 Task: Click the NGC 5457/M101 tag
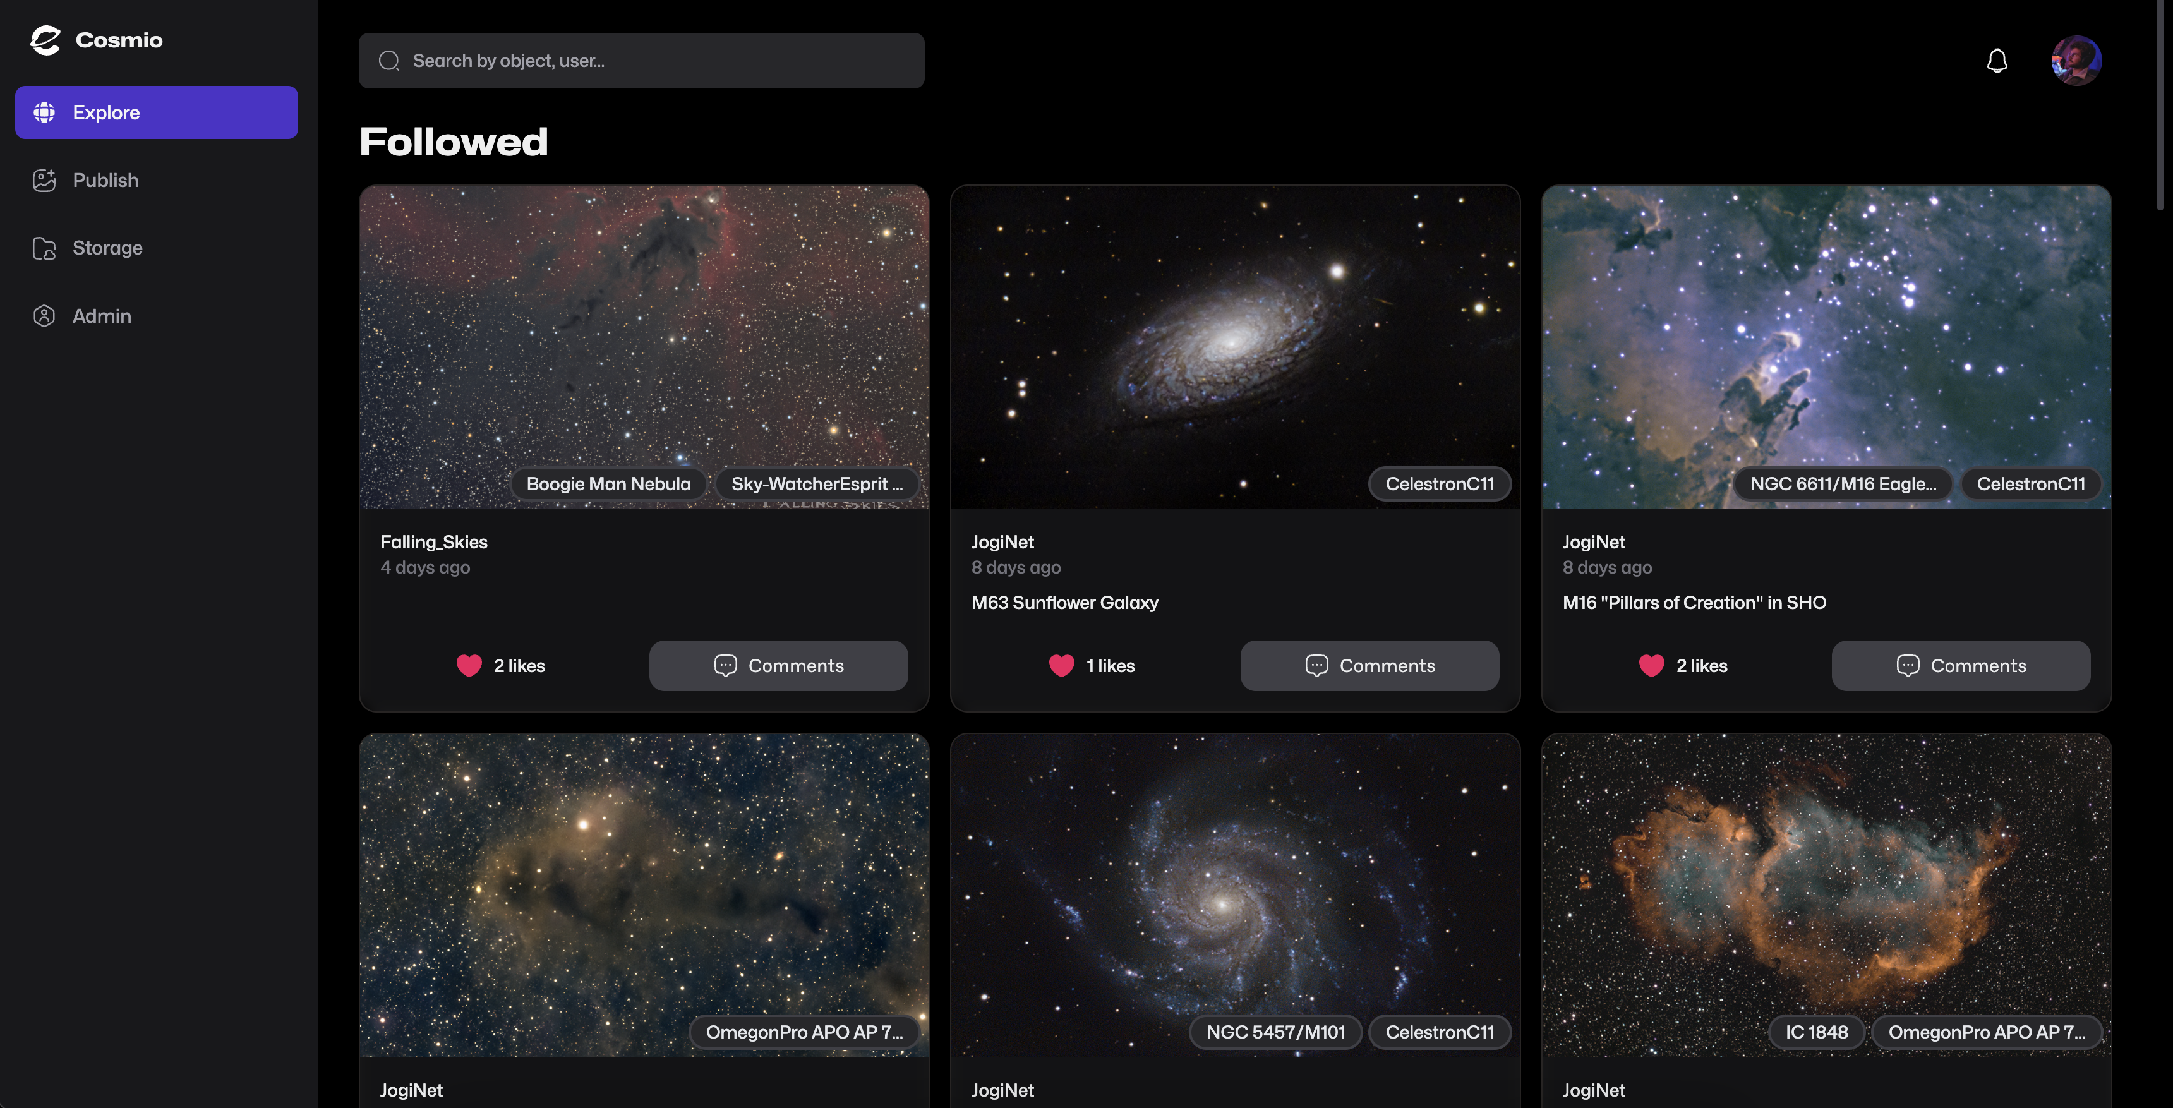(1275, 1032)
